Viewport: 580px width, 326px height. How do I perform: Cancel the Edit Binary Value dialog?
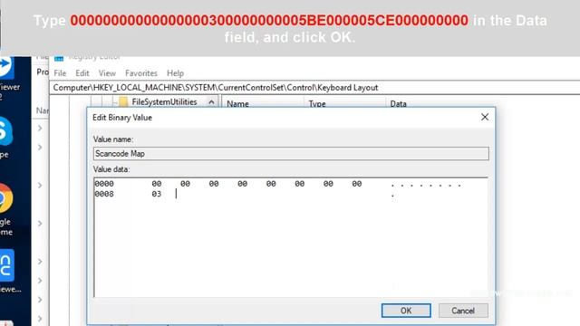(x=463, y=311)
